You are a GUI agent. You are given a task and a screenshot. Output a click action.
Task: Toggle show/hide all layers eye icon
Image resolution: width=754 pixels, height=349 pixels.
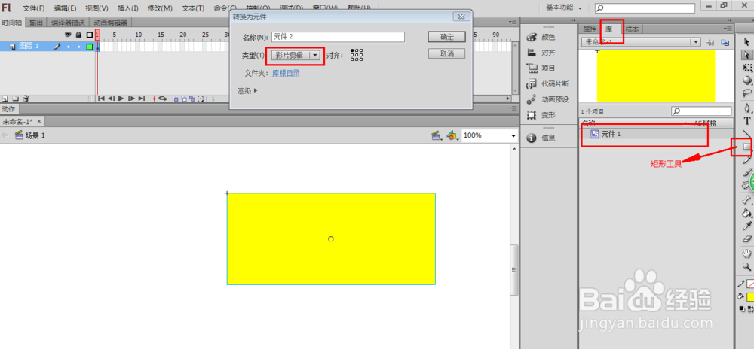68,35
